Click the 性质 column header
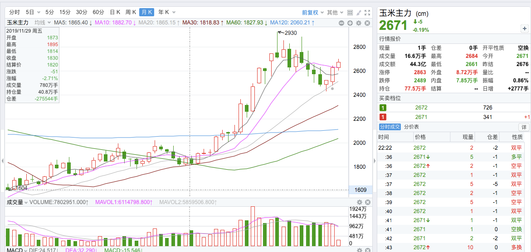This screenshot has height=252, width=531. coord(517,137)
